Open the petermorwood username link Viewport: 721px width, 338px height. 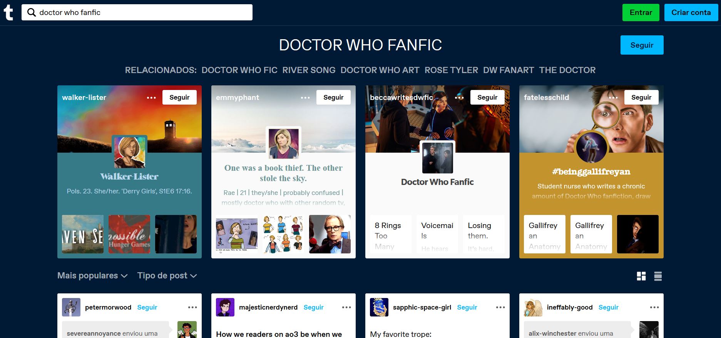(x=108, y=307)
